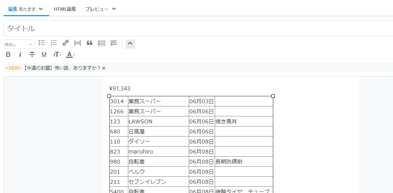393x193 pixels.
Task: Click the cell containing 680
Action: pos(119,132)
